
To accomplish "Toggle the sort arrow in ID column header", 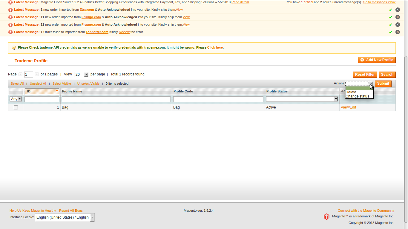I will coord(57,91).
